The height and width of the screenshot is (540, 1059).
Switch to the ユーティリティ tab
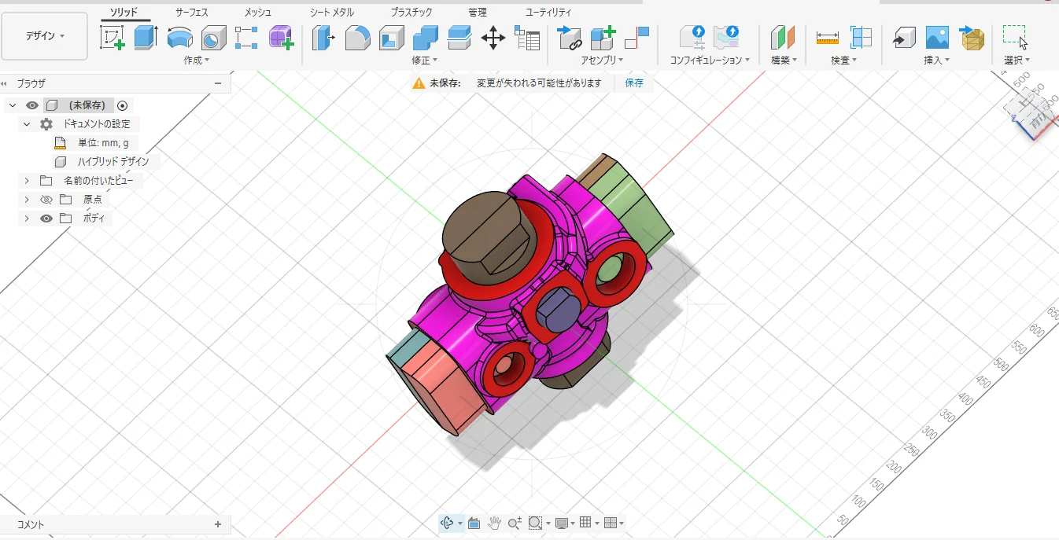pos(548,13)
